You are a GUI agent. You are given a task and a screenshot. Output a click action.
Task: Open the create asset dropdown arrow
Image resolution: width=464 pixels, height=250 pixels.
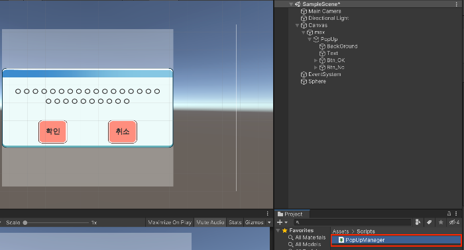click(286, 222)
